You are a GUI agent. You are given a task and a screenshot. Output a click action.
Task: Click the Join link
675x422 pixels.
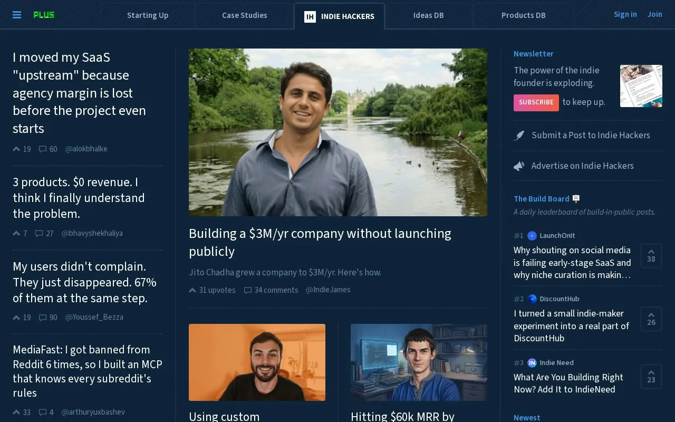655,14
